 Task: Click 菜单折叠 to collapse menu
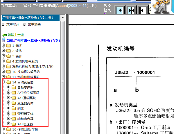tap(34, 24)
